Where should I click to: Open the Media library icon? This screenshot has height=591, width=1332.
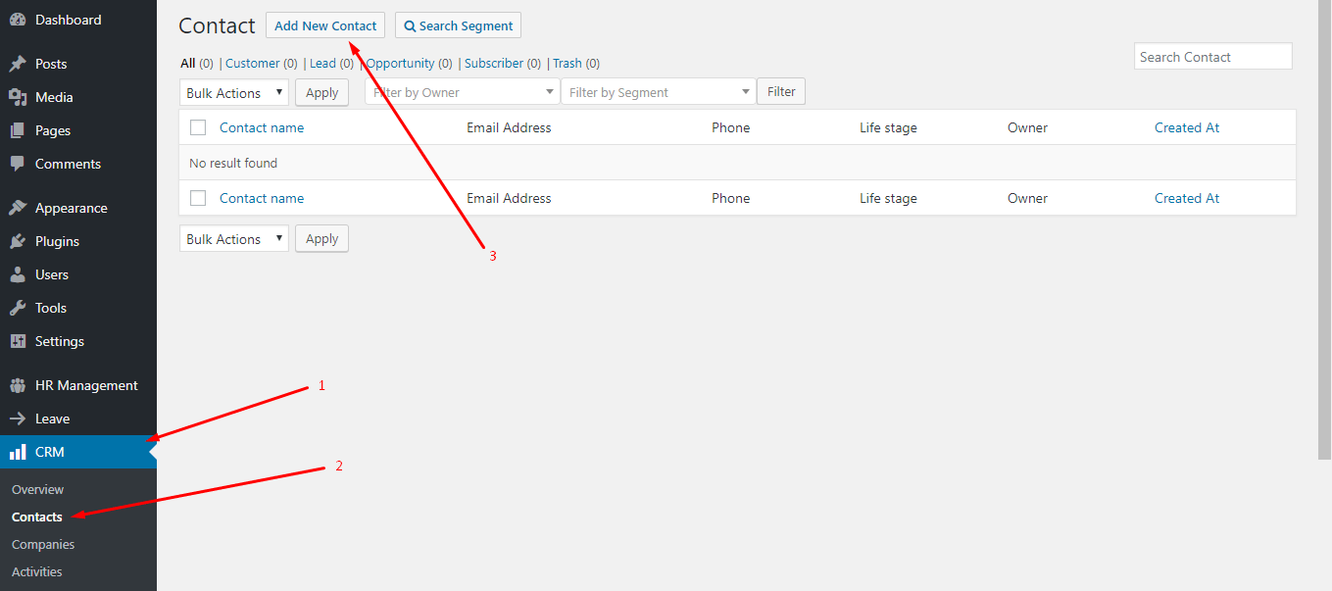[x=18, y=97]
